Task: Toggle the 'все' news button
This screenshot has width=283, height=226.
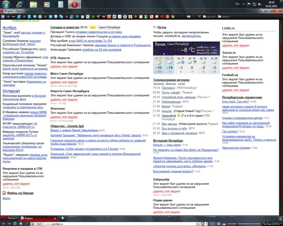Action: coord(93,27)
